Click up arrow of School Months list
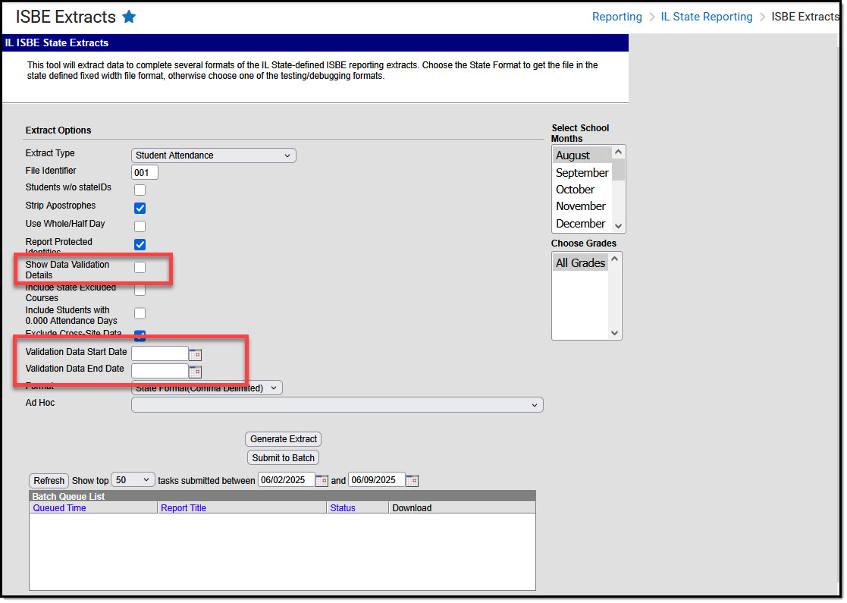The width and height of the screenshot is (847, 603). (x=619, y=152)
